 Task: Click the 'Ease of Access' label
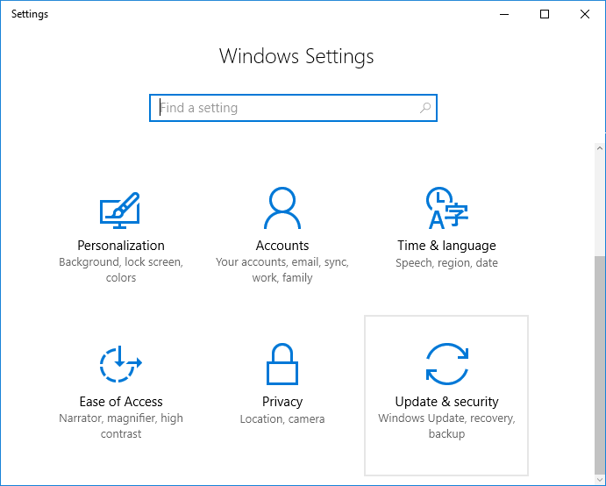121,402
